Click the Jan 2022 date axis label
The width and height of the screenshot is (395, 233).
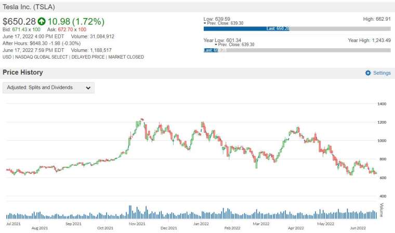pos(201,224)
